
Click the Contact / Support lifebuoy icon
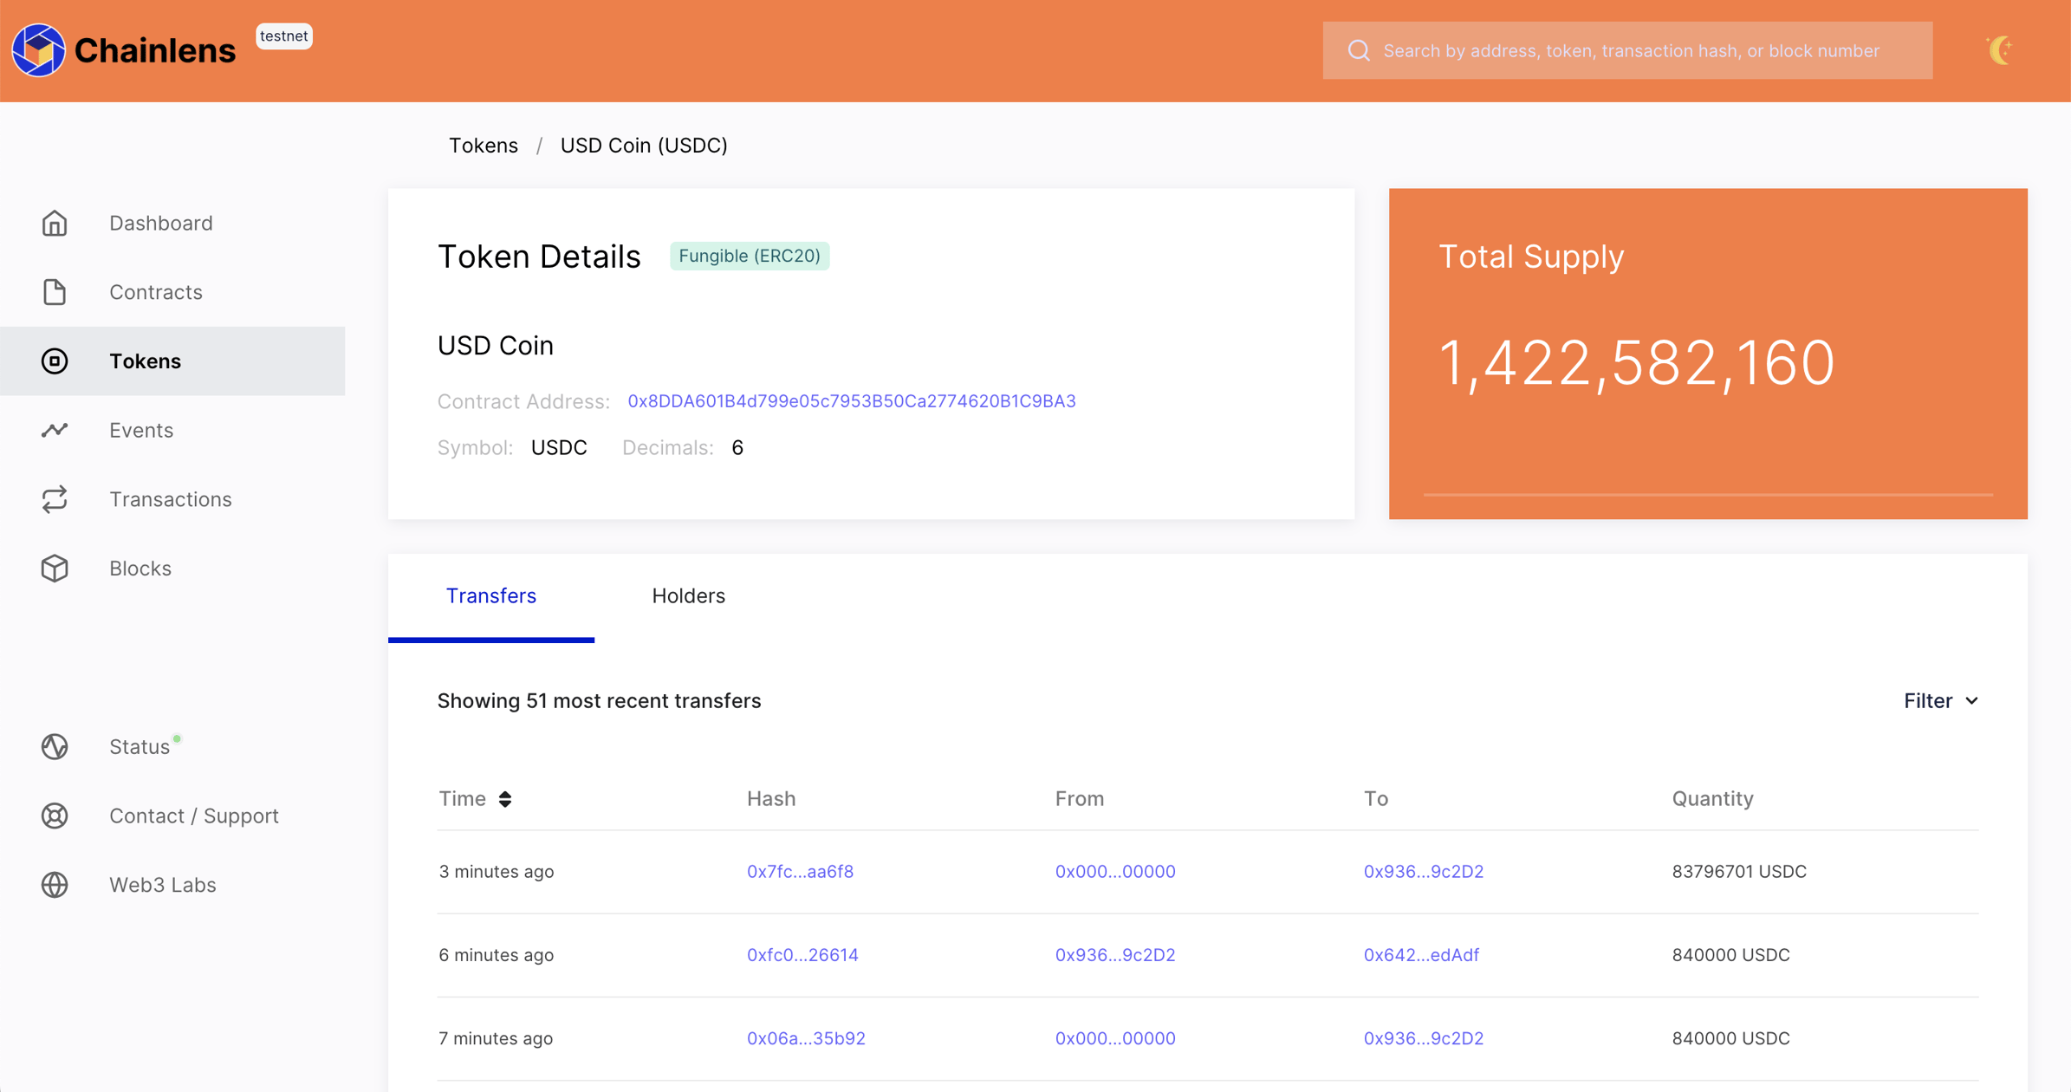coord(55,816)
